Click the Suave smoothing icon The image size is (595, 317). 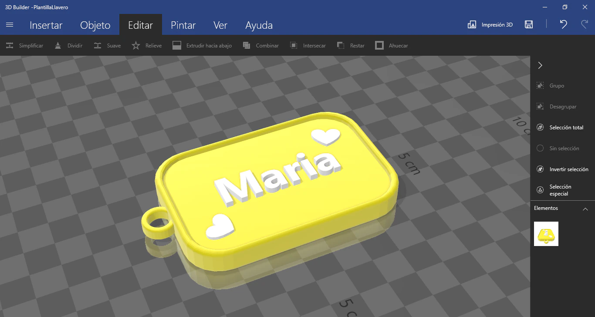pos(98,45)
